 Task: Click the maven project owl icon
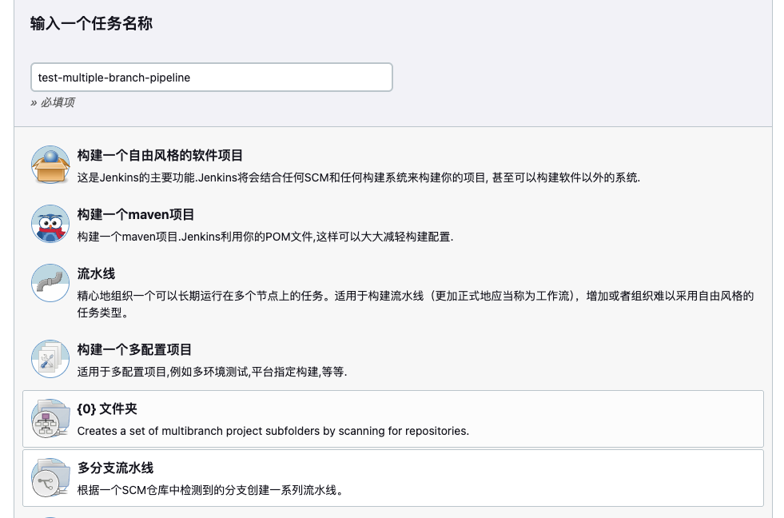[50, 224]
